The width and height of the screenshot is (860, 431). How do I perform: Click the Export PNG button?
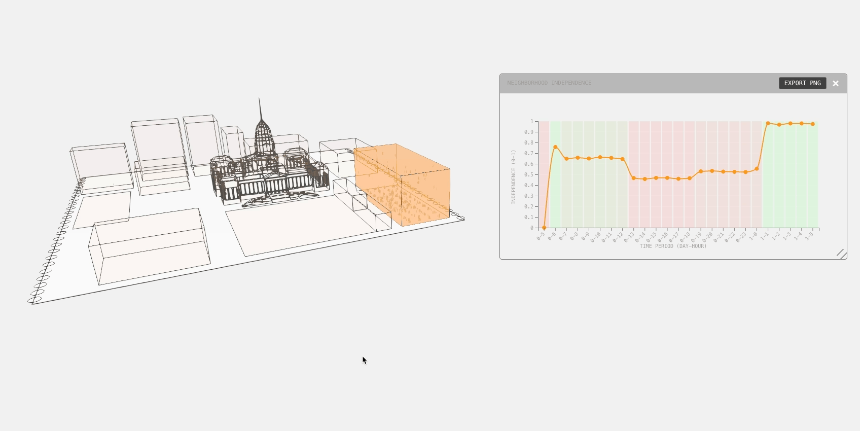tap(802, 83)
